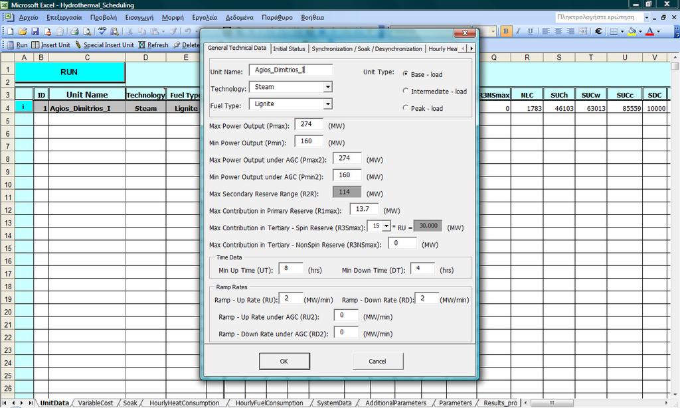Select the Base - load radio button

406,74
